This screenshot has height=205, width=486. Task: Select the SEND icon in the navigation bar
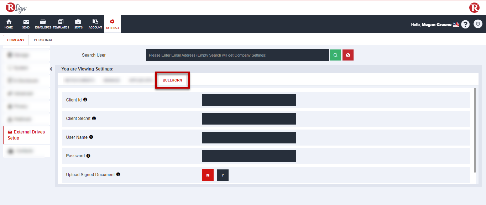click(25, 23)
